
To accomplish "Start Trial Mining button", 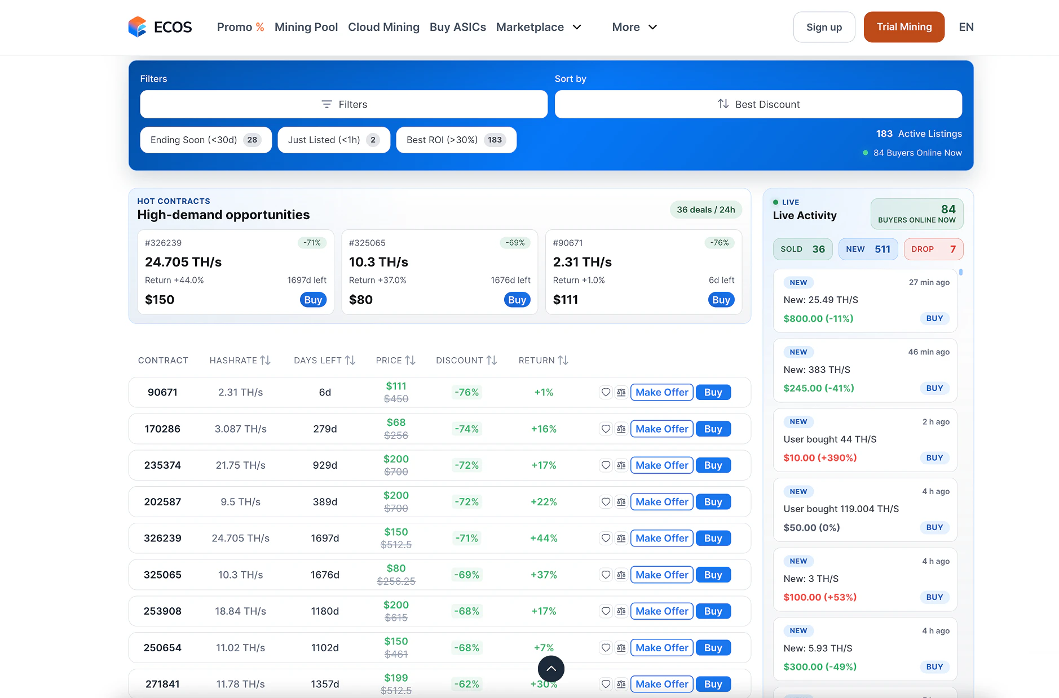I will (x=904, y=27).
